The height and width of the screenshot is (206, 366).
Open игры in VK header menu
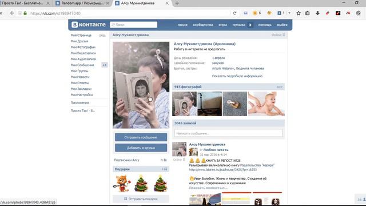click(222, 25)
